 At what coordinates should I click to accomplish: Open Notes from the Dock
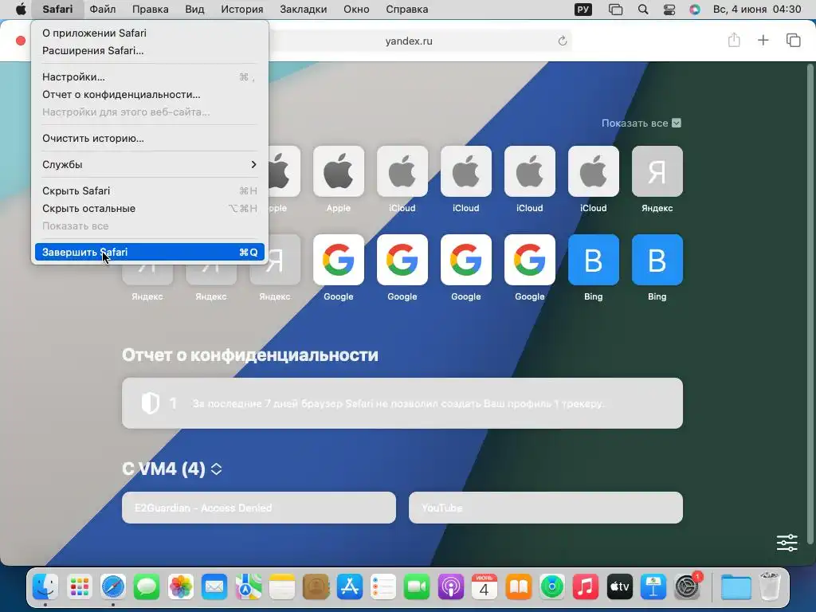pyautogui.click(x=282, y=587)
